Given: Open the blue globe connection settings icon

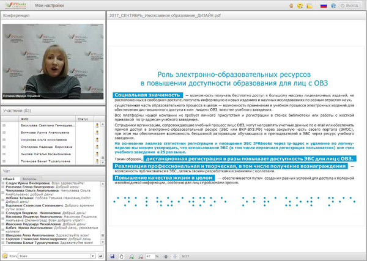Looking at the screenshot, I should (333, 6).
